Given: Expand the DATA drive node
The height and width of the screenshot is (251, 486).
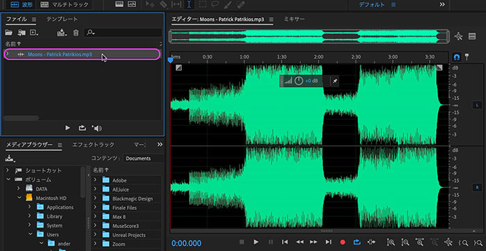Looking at the screenshot, I should [x=19, y=188].
